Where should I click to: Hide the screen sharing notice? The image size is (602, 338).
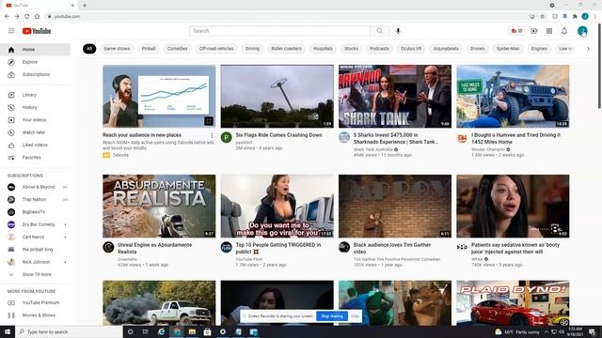click(356, 316)
